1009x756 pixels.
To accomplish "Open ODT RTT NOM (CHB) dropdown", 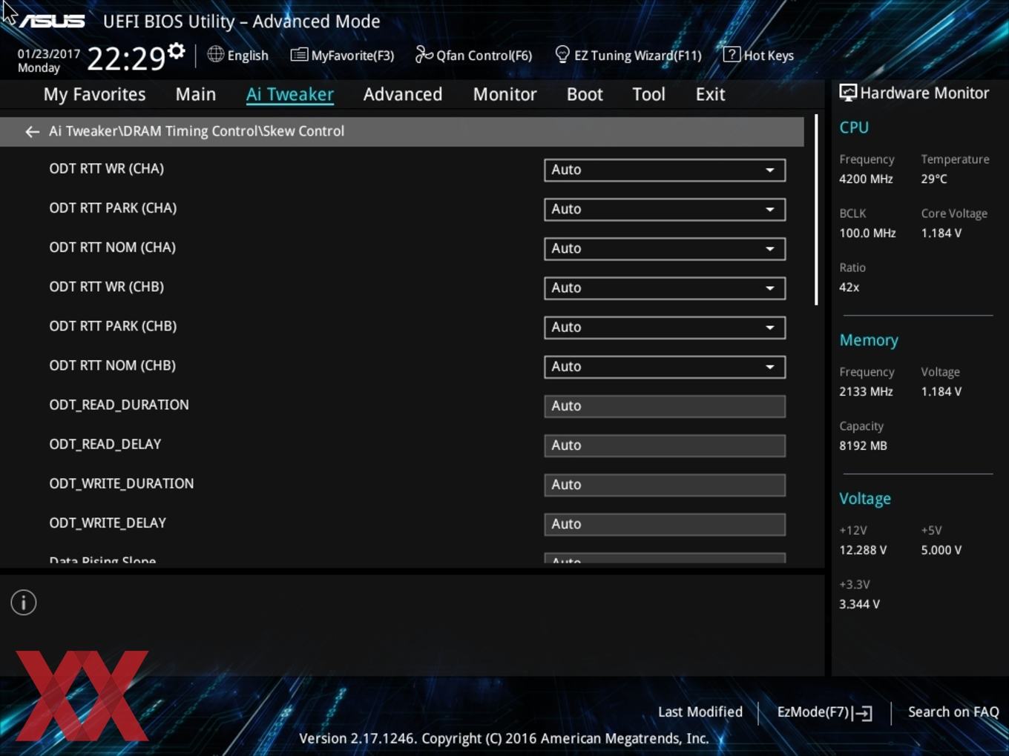I will 665,366.
